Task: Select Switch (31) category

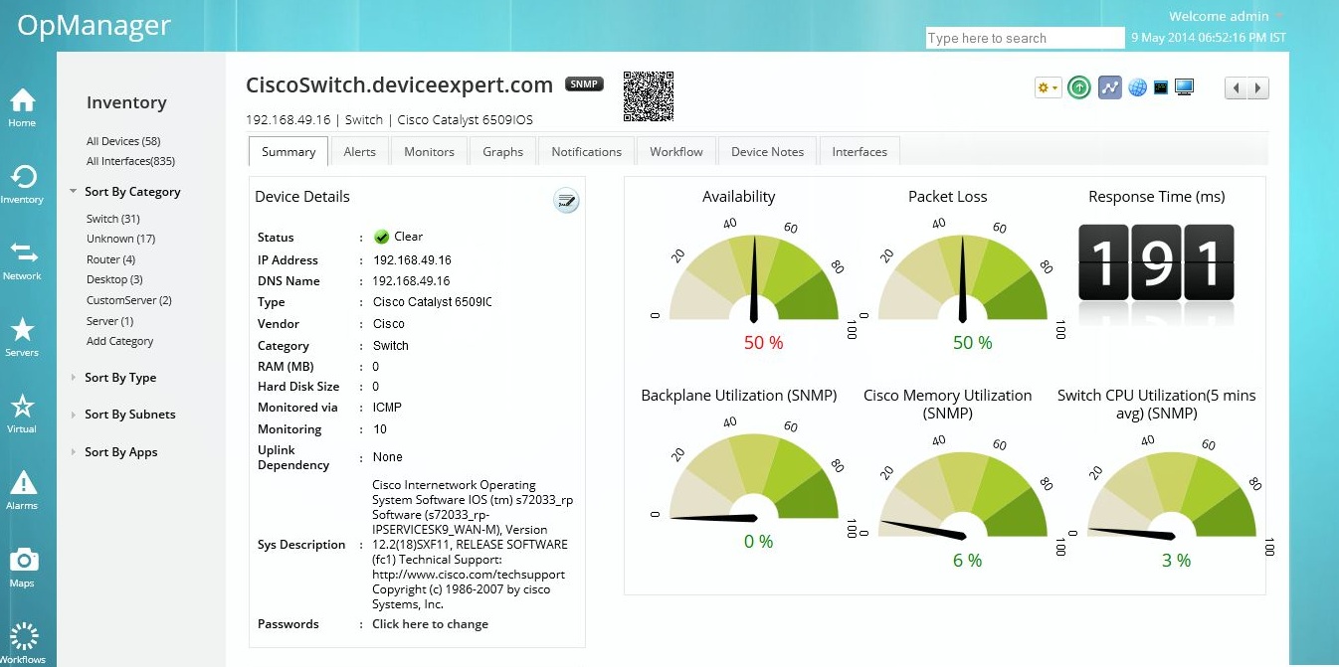Action: coord(112,219)
